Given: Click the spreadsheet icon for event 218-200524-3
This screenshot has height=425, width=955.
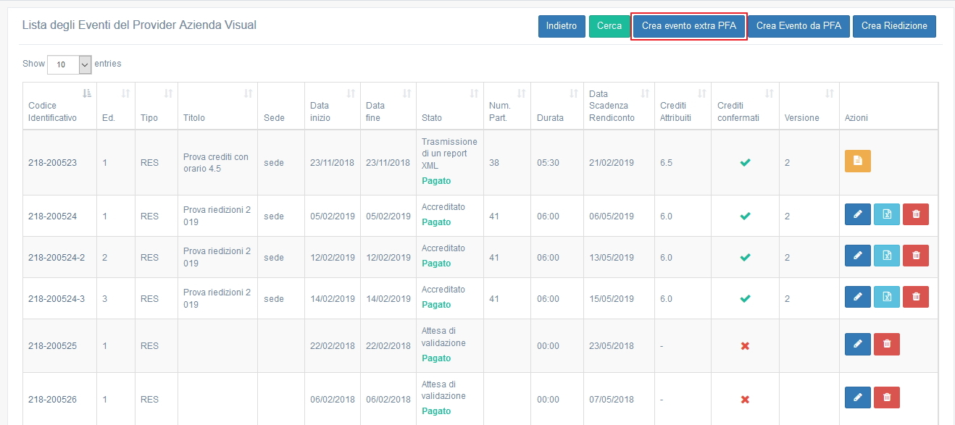Looking at the screenshot, I should coord(887,297).
